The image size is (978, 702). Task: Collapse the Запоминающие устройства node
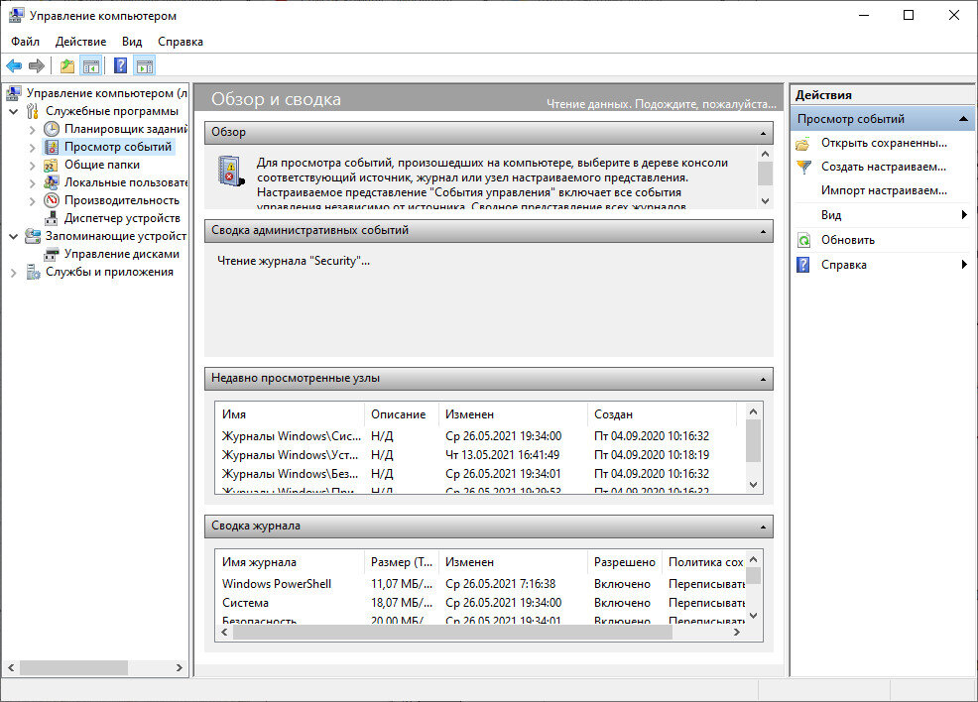pyautogui.click(x=13, y=237)
